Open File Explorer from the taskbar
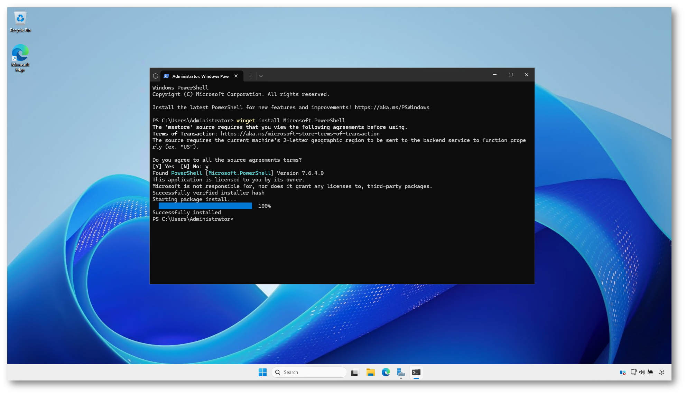 [370, 372]
